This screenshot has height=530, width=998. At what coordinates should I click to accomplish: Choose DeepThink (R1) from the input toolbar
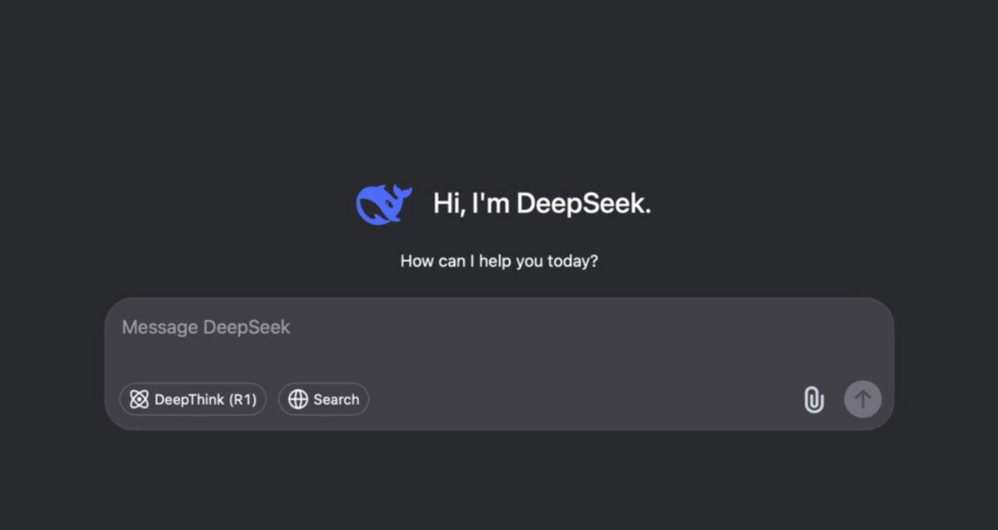(193, 399)
